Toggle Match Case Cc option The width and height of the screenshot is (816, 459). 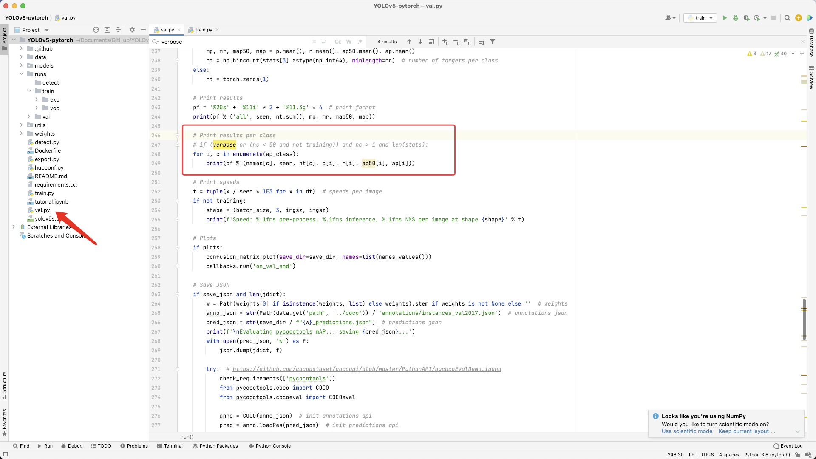coord(338,42)
